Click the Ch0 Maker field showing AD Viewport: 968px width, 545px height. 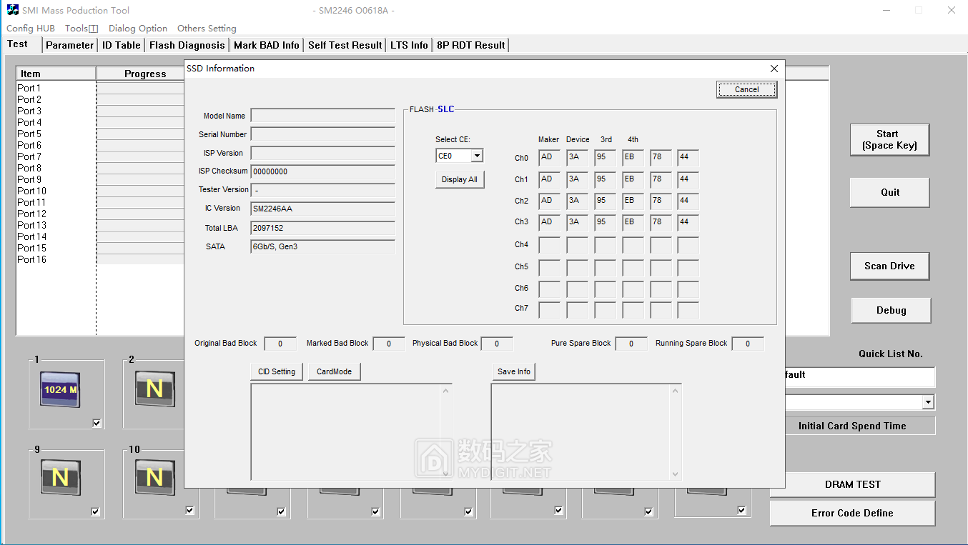(549, 158)
